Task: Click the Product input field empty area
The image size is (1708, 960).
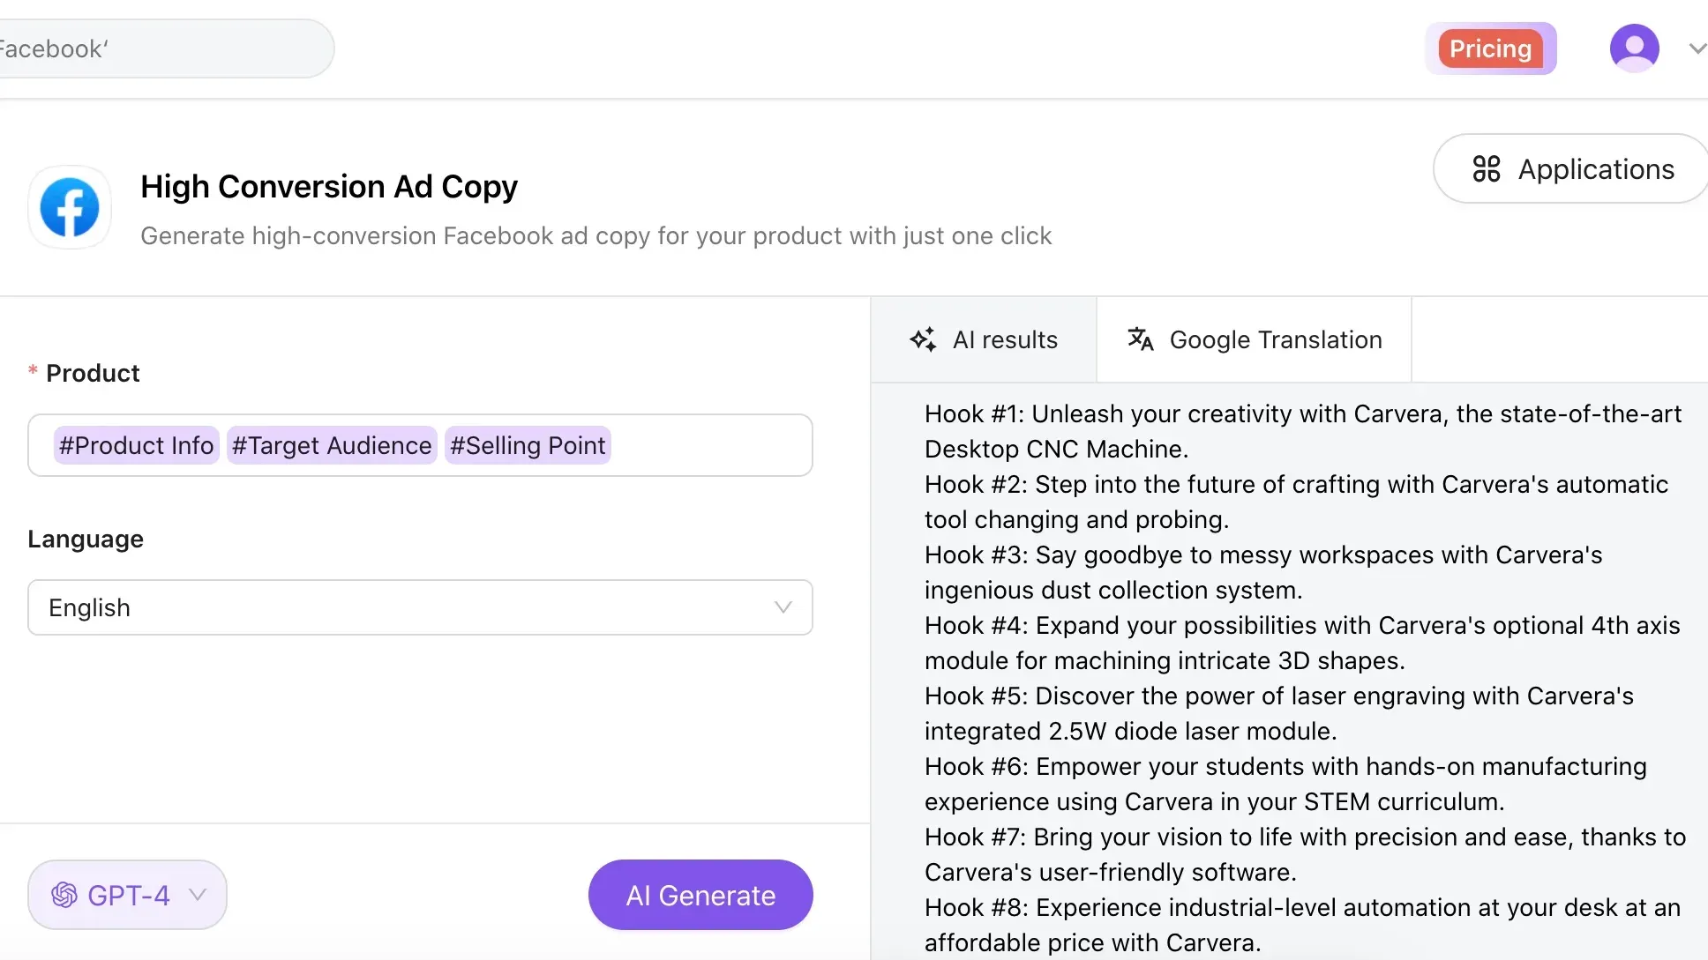Action: 710,445
